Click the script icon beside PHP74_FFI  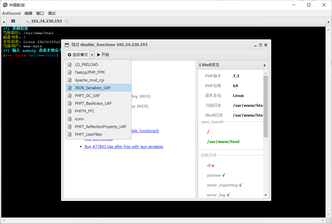coord(70,111)
